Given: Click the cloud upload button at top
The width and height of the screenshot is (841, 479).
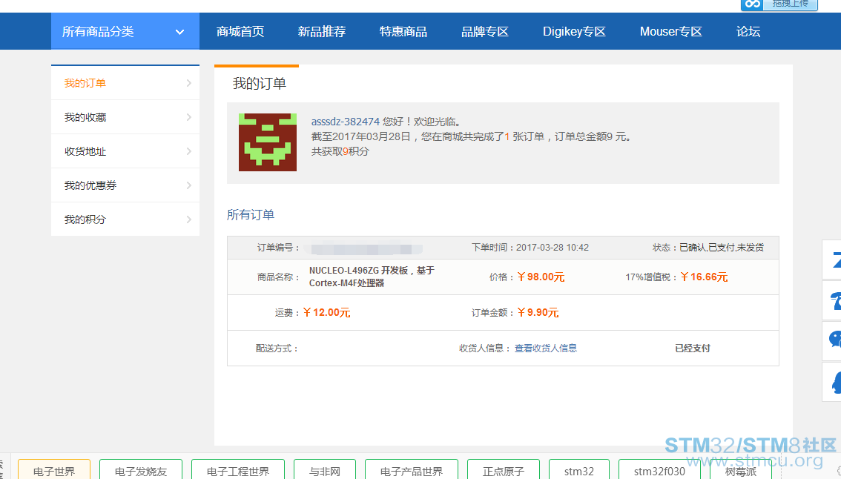Looking at the screenshot, I should click(x=779, y=4).
